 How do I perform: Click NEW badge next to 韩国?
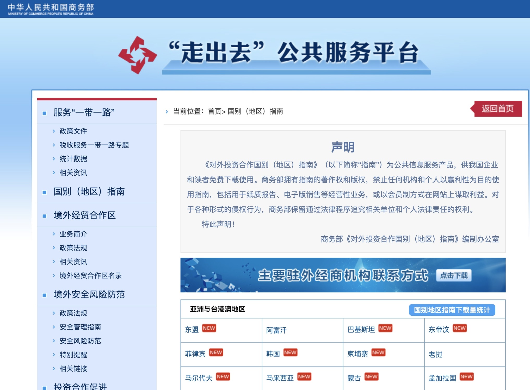coord(290,352)
